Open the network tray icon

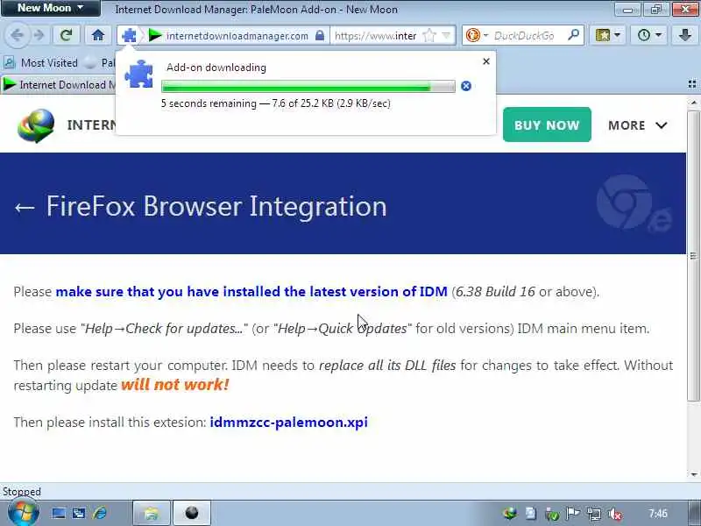[x=594, y=514]
